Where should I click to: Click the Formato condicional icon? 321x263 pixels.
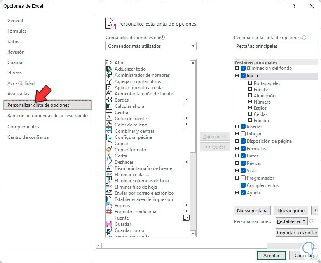[109, 211]
